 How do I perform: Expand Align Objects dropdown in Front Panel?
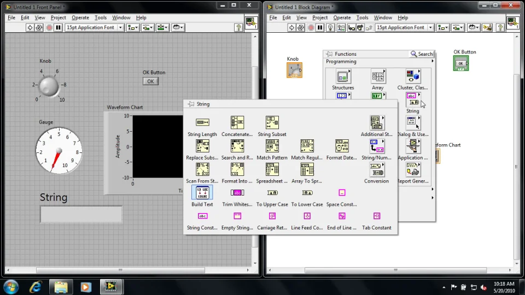click(133, 27)
